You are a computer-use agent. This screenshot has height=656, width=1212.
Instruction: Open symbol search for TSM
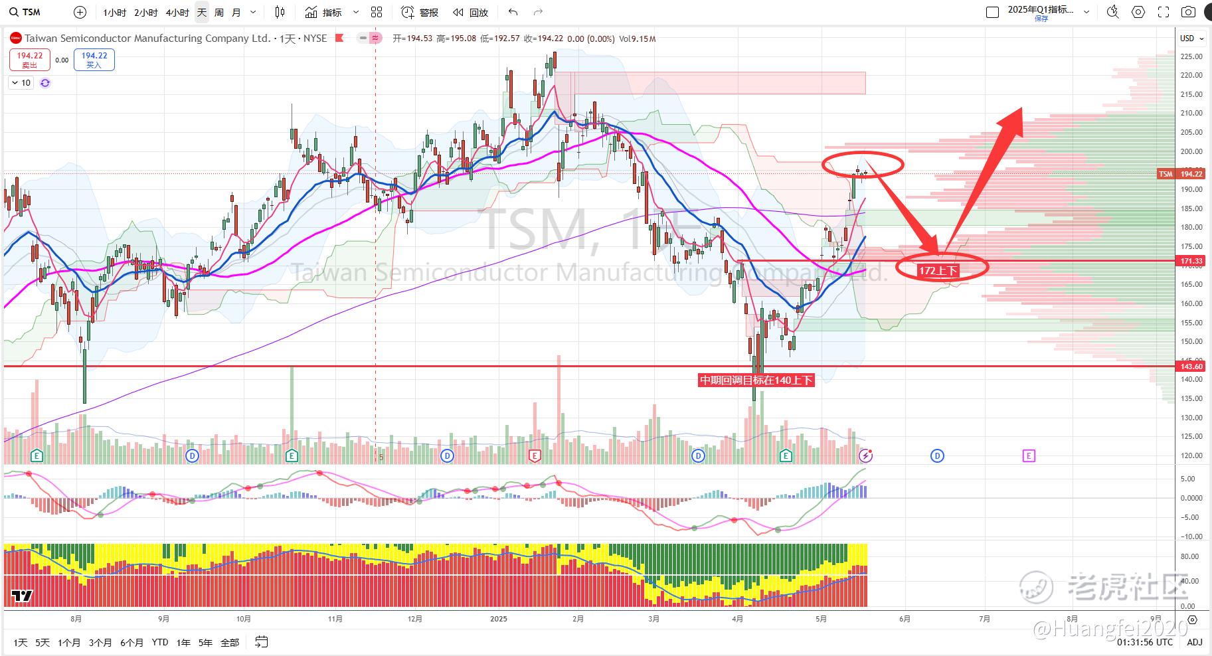[x=25, y=12]
